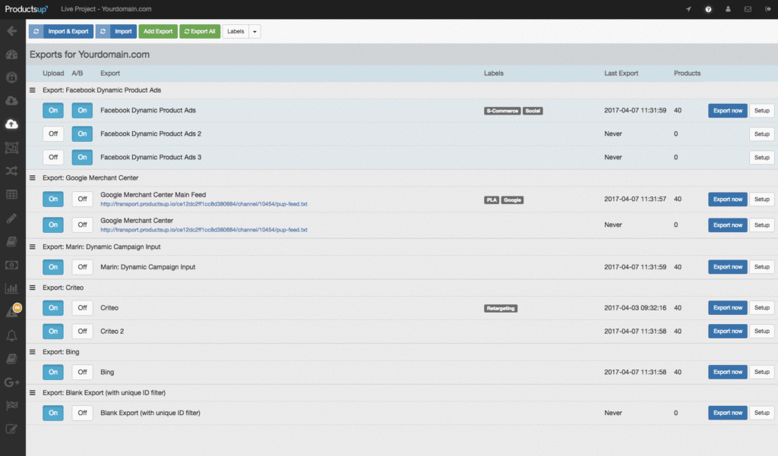The image size is (778, 456).
Task: Open the bell notifications icon
Action: pyautogui.click(x=12, y=335)
